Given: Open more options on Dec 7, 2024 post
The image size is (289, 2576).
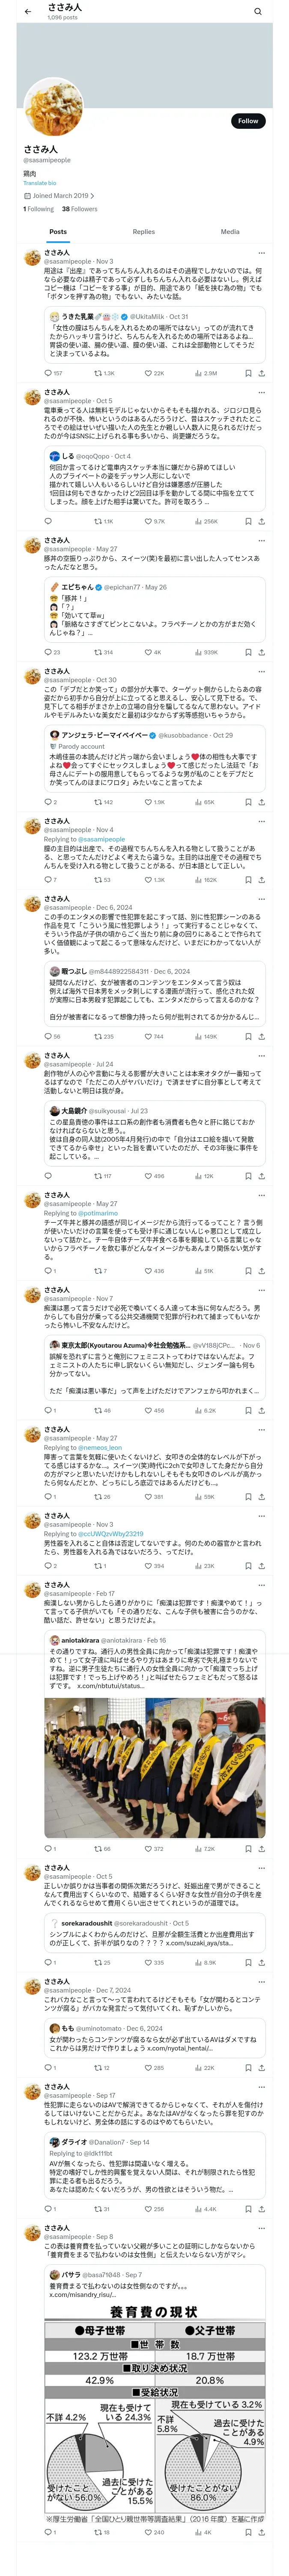Looking at the screenshot, I should pos(261,1981).
